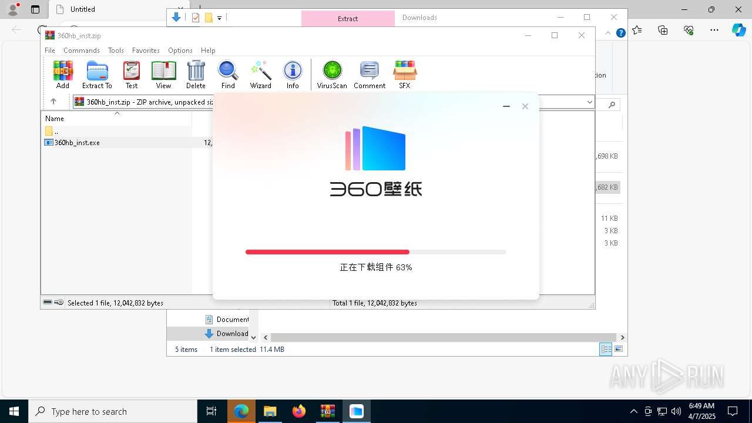Select the 360hb_inst.exe file row
The width and height of the screenshot is (752, 423).
click(x=128, y=143)
